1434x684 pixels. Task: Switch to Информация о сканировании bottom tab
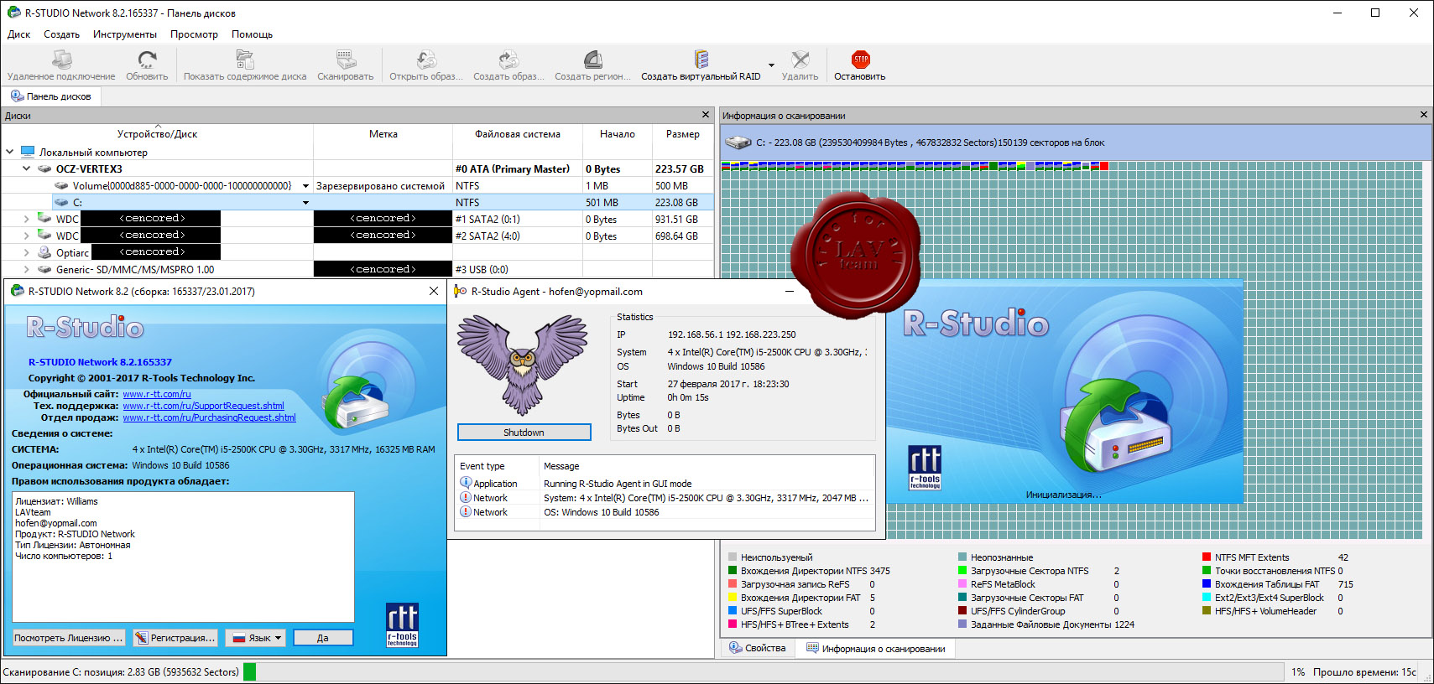[876, 649]
